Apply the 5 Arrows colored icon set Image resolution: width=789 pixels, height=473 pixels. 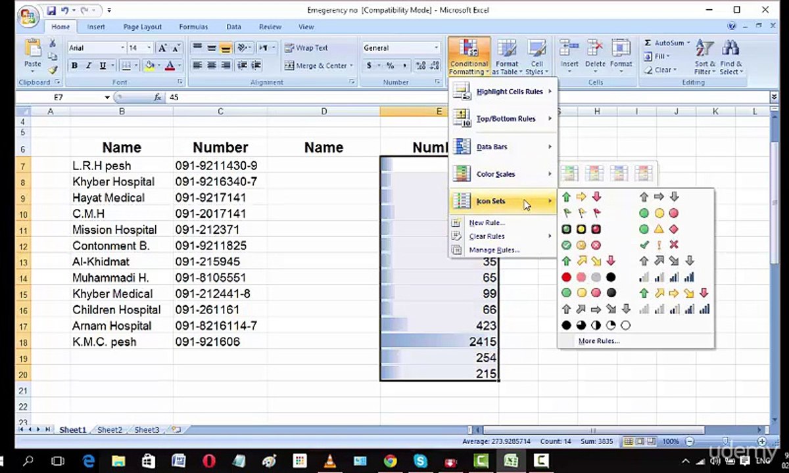(674, 293)
